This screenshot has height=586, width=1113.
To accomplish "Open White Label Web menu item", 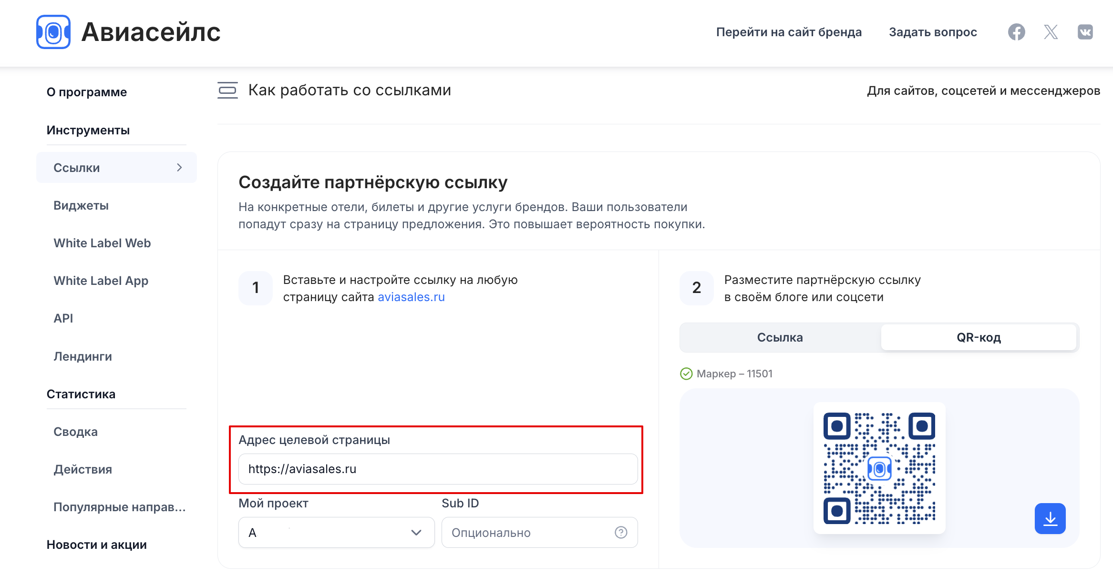I will click(x=102, y=243).
